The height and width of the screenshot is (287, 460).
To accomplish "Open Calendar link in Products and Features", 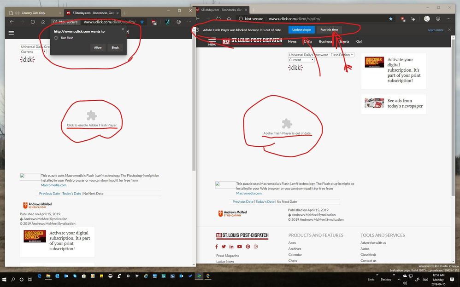I will (295, 255).
